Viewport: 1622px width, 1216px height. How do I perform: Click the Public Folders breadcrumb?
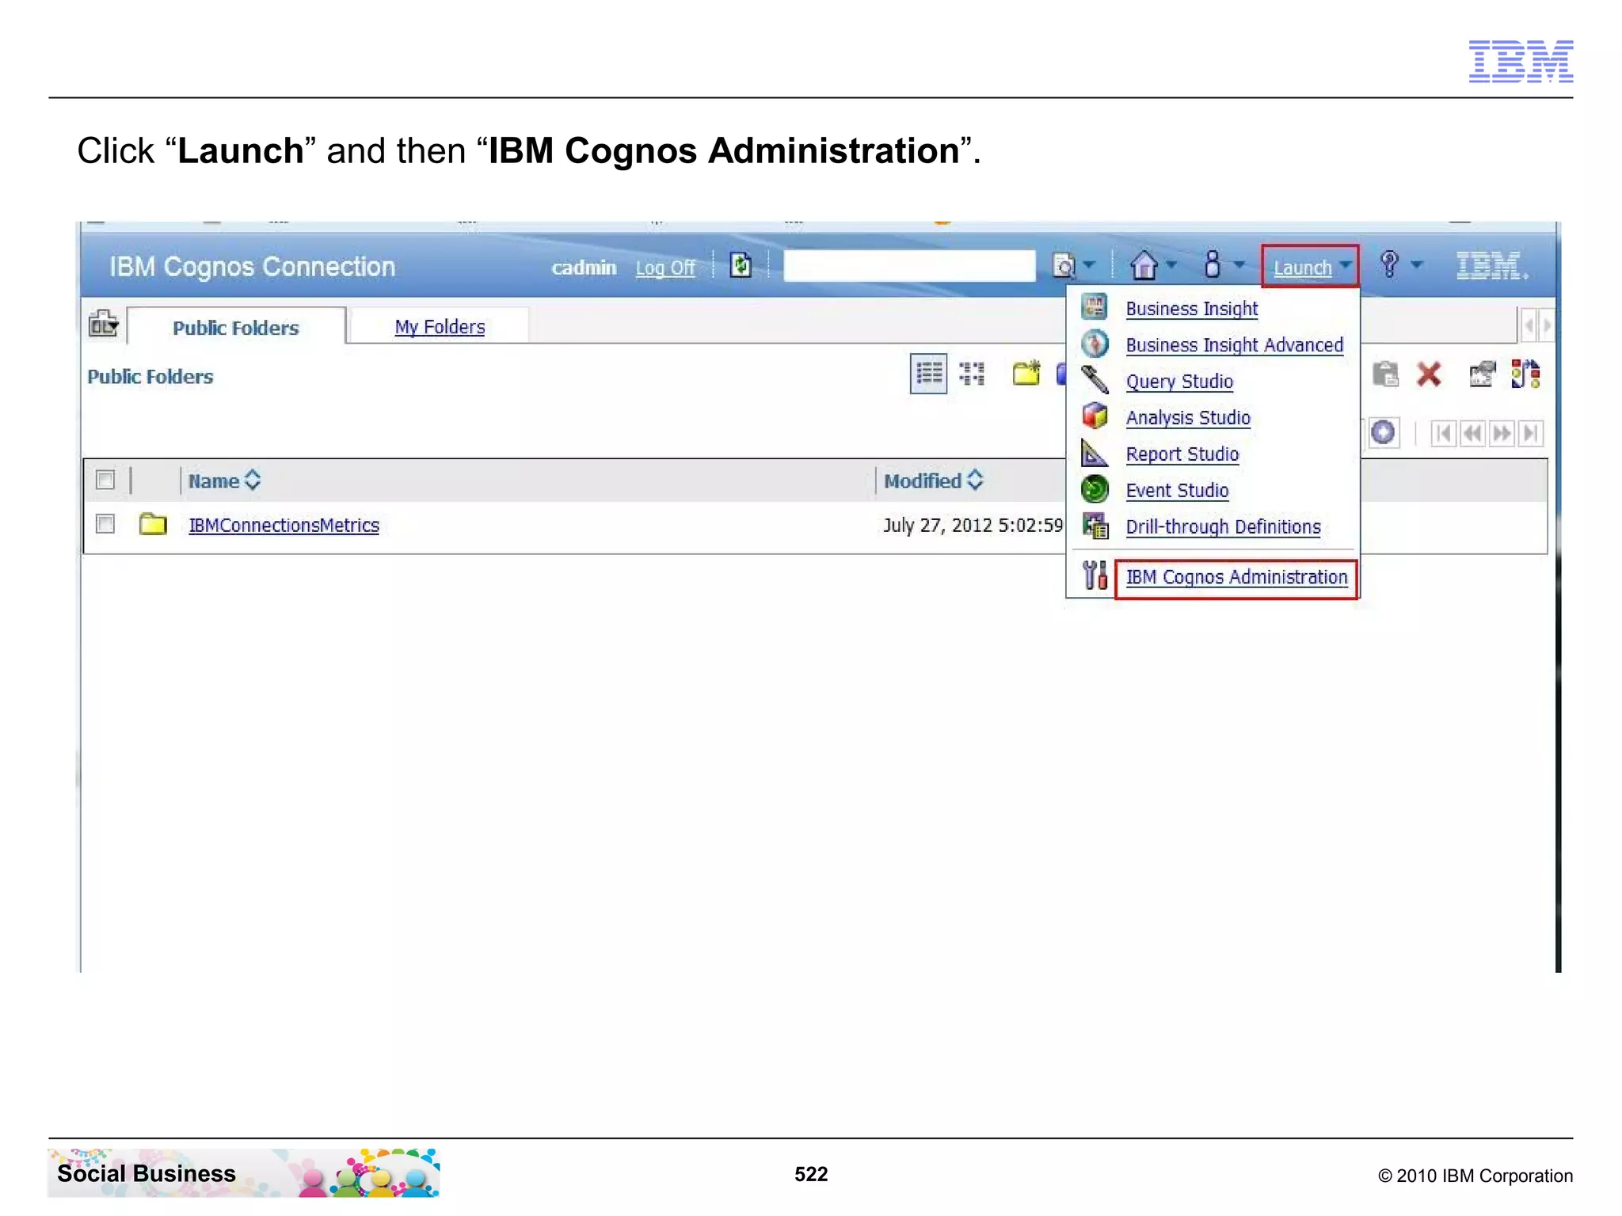[150, 376]
